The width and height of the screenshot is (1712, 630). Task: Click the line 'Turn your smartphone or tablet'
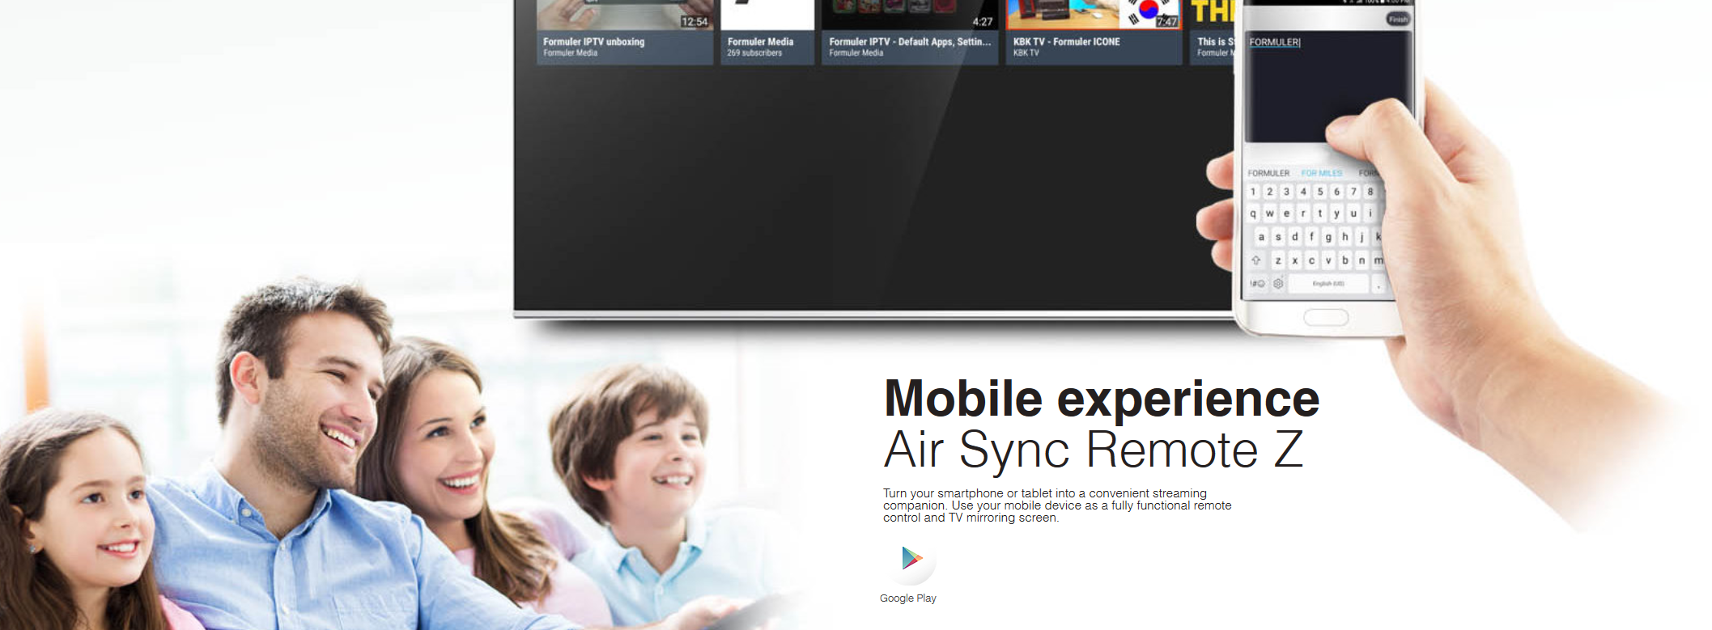click(x=1045, y=493)
